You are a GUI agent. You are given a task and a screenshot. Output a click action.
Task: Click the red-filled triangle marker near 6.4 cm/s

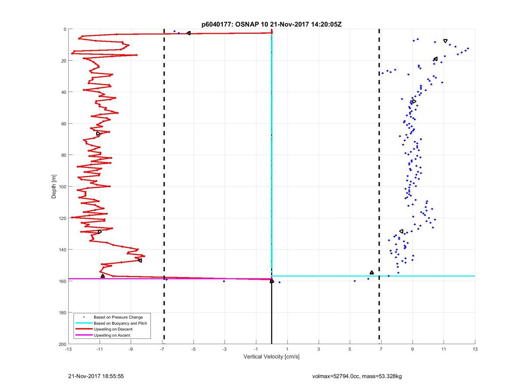click(371, 272)
